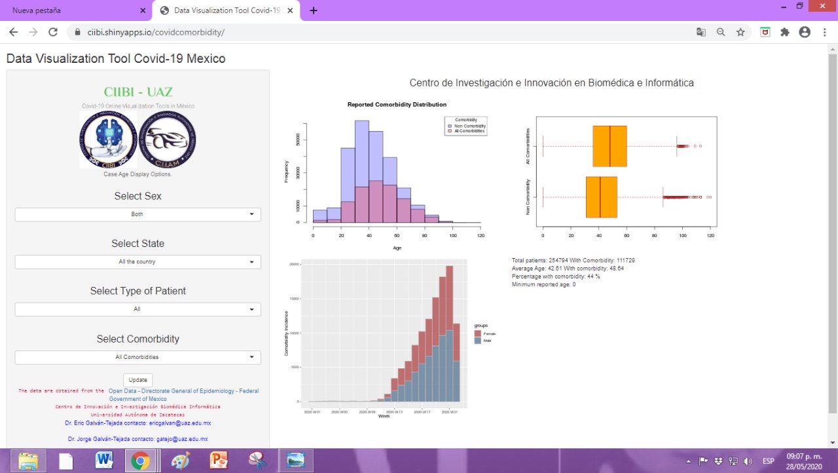
Task: Open the Open Data Directorate General link
Action: click(x=183, y=391)
